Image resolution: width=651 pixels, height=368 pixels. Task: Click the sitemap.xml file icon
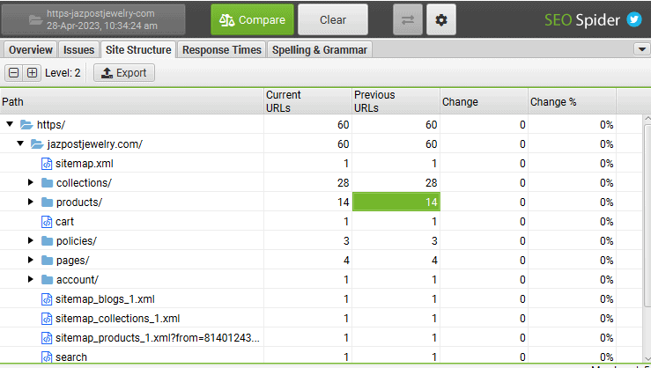tap(47, 164)
